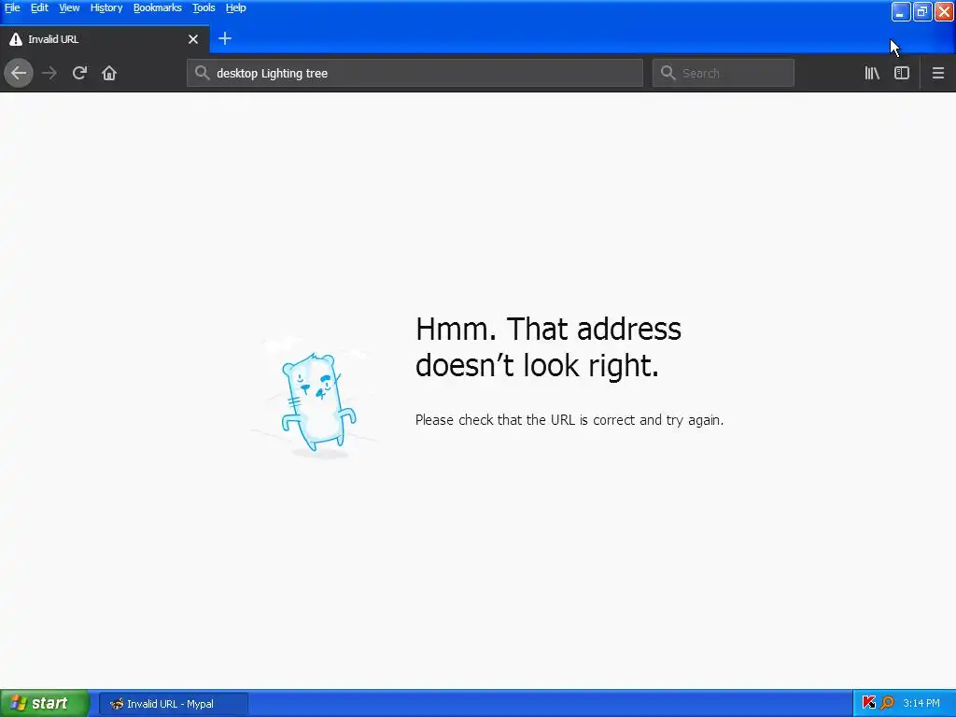956x717 pixels.
Task: Open the Edit menu
Action: 39,7
